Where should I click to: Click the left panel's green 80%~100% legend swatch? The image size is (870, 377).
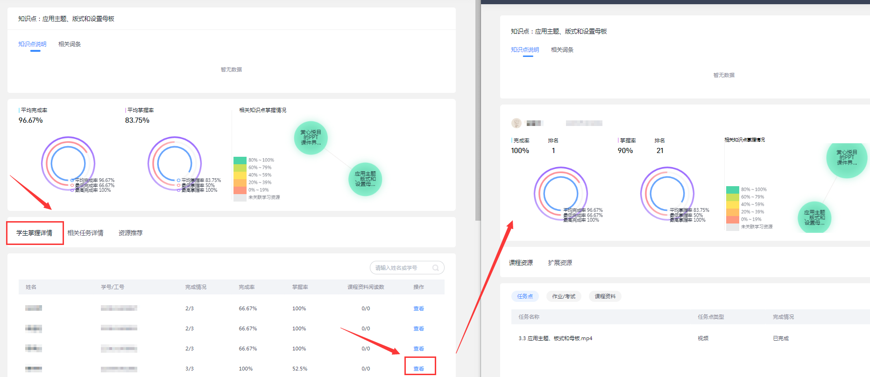(240, 160)
